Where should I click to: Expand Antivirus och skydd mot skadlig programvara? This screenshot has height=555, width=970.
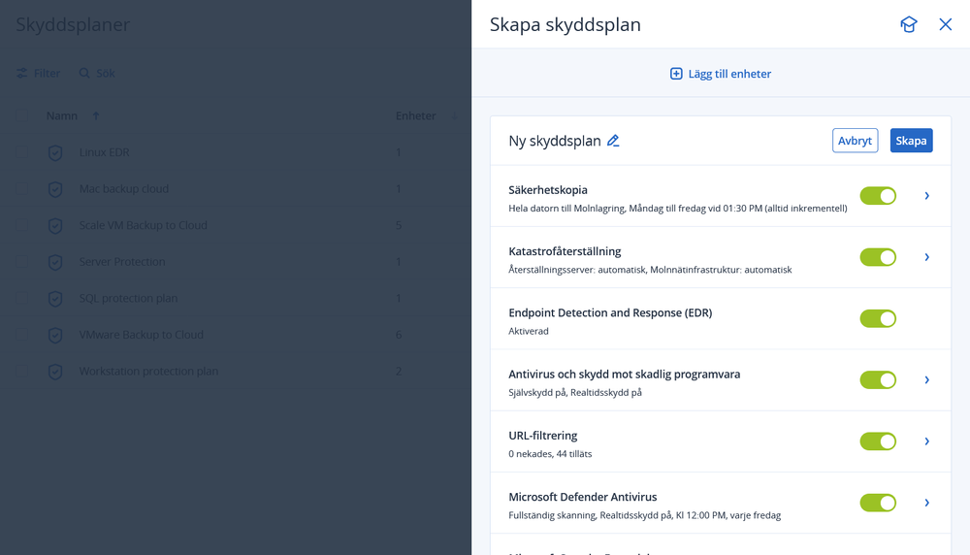(927, 379)
